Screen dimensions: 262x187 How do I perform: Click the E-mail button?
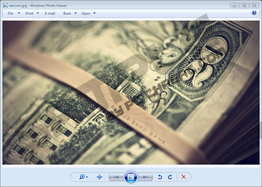pos(50,13)
